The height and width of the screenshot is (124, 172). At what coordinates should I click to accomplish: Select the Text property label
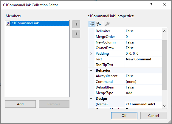point(99,59)
